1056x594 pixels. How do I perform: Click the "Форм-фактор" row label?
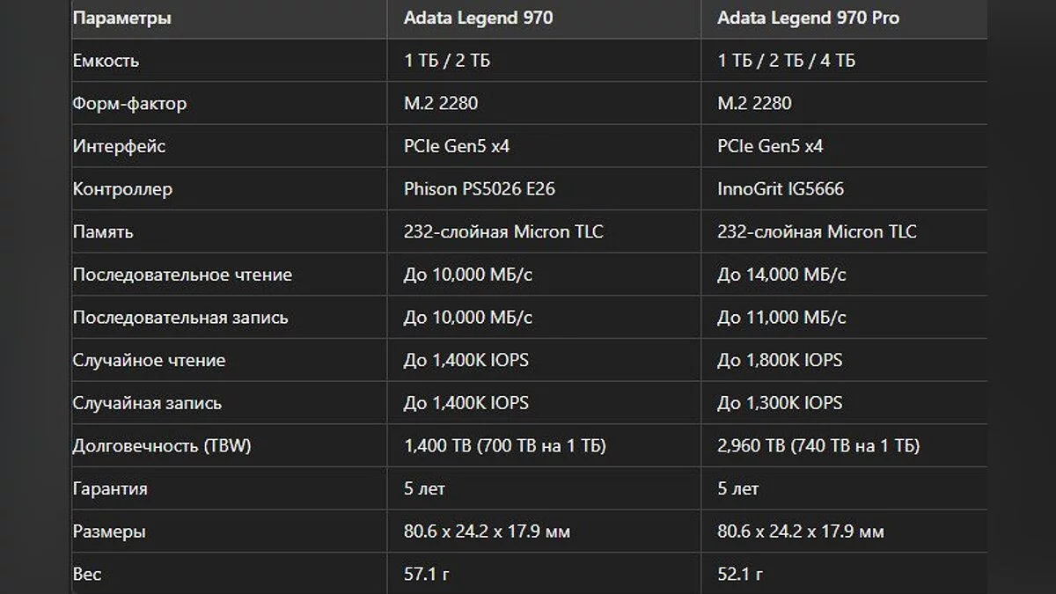click(x=129, y=104)
